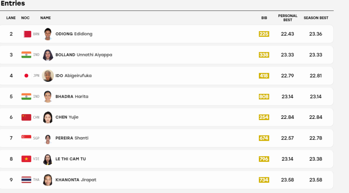Open CHEN Yujie's athlete photo
349x193 pixels.
48,117
